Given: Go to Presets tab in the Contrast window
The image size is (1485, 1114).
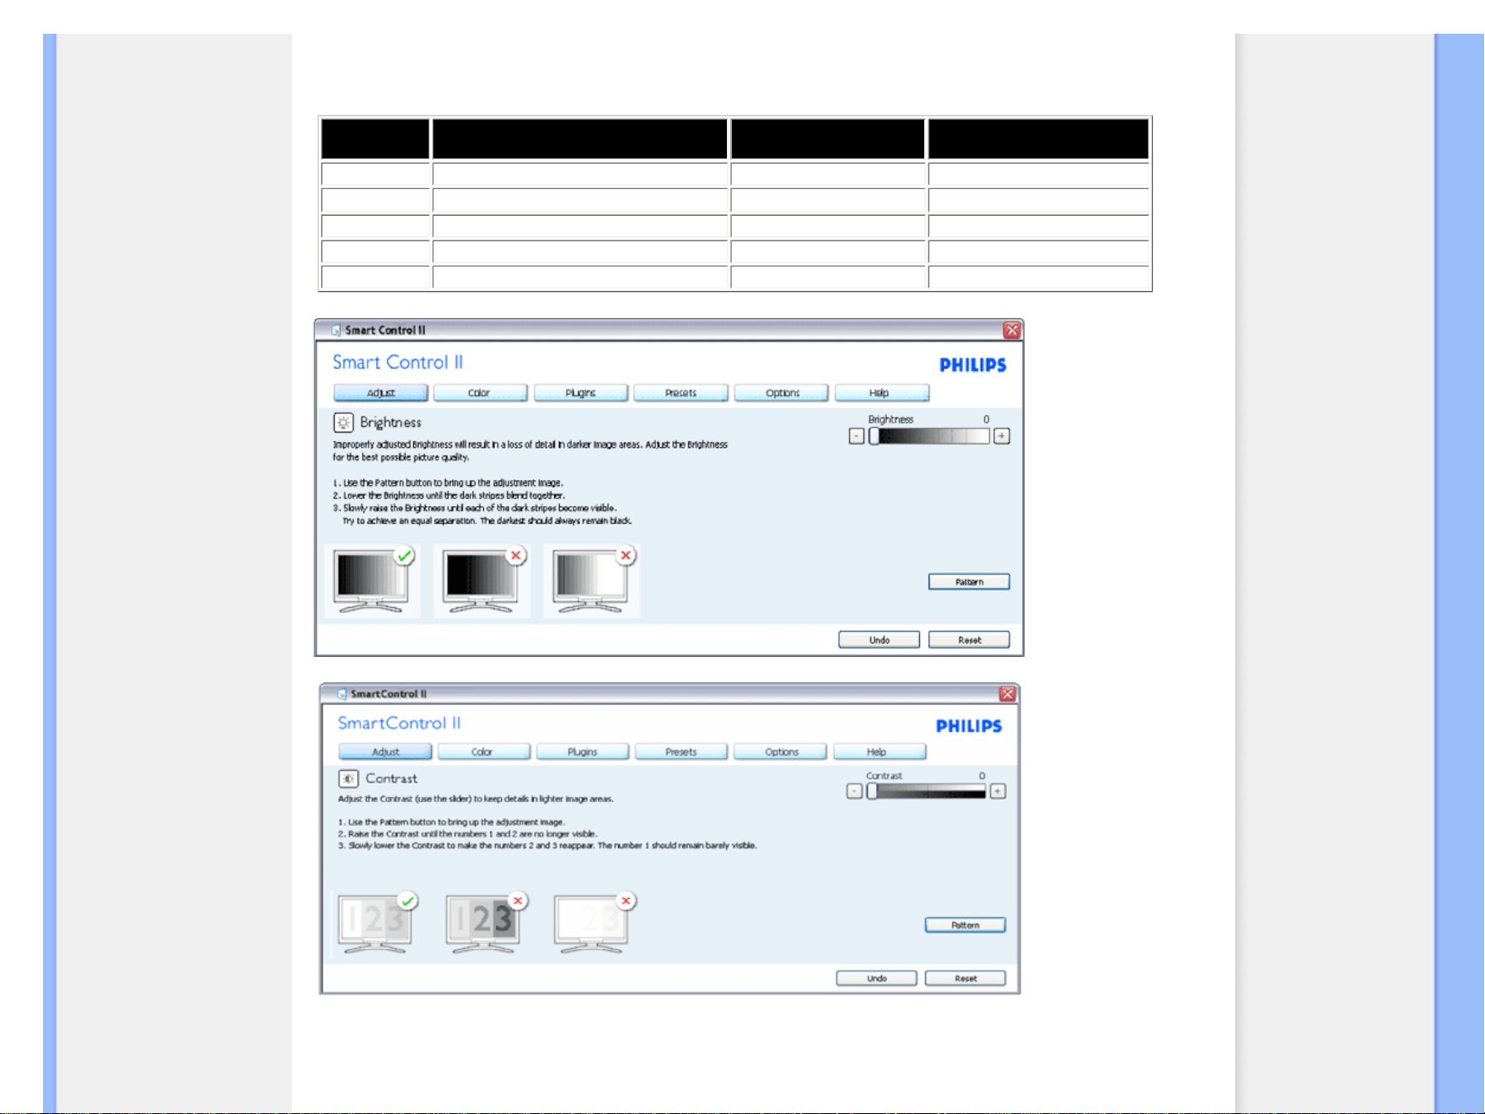Looking at the screenshot, I should 681,751.
